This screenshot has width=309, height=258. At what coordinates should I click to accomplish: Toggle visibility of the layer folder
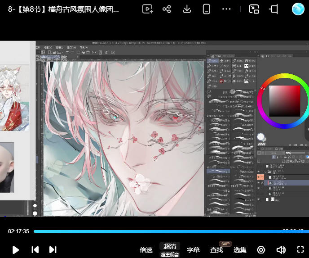click(259, 172)
